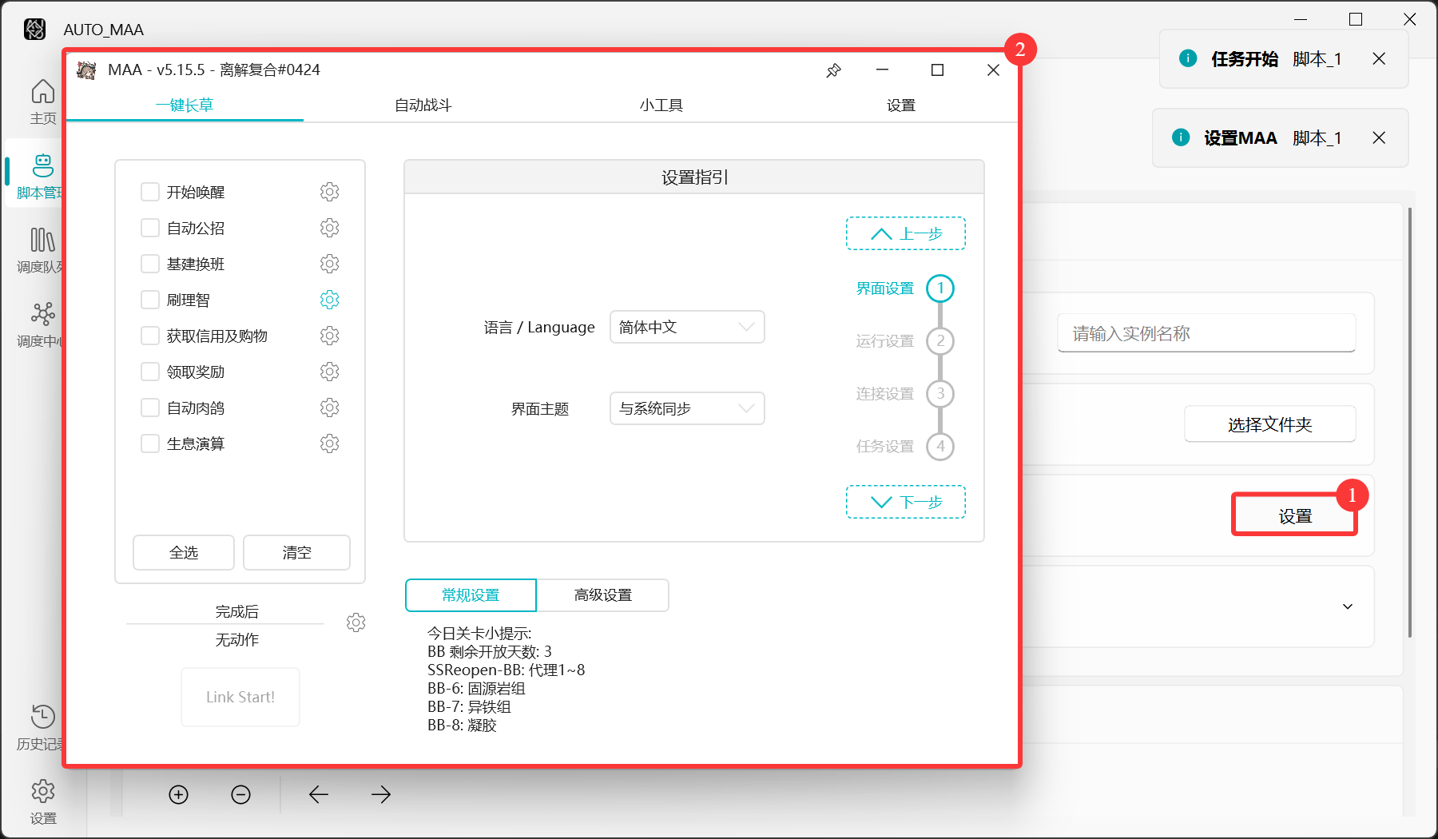Click the right arrow in bottom toolbar
The width and height of the screenshot is (1438, 839).
pos(381,794)
